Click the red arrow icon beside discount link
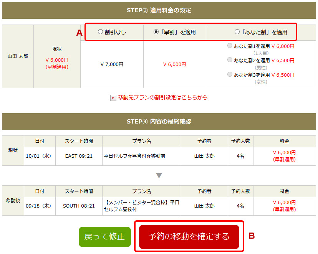 (113, 98)
